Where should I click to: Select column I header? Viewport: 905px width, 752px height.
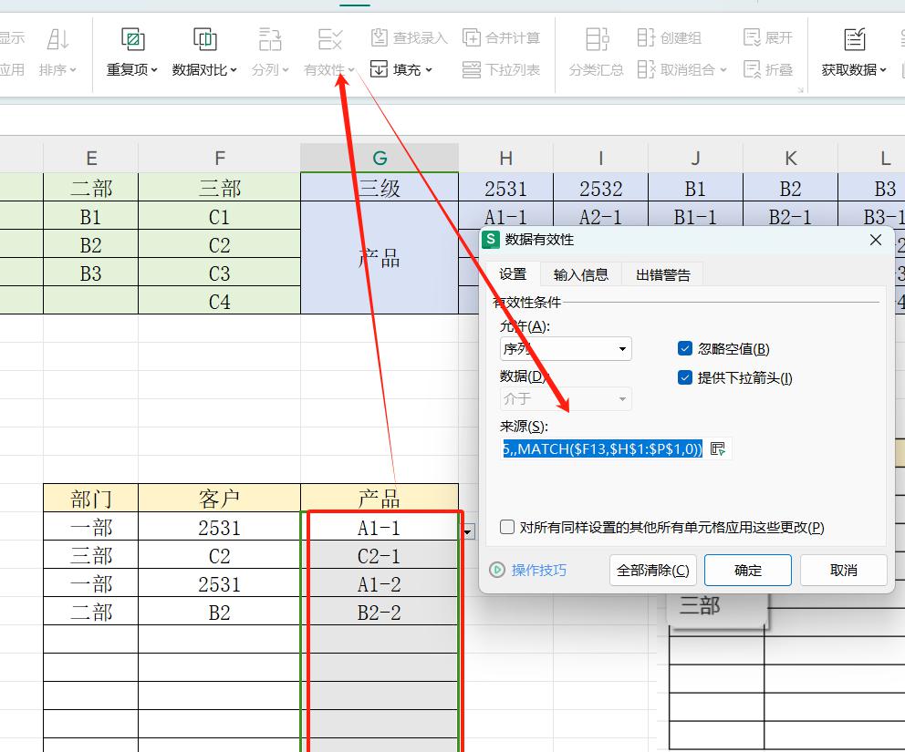tap(600, 158)
